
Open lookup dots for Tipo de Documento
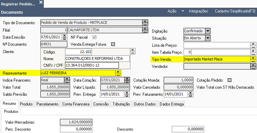(145, 24)
